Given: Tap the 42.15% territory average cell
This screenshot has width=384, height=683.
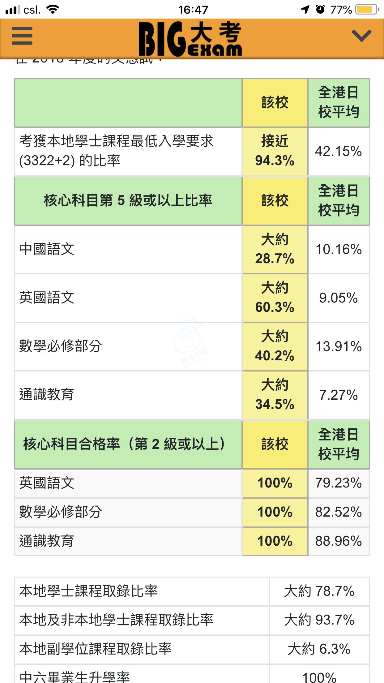Looking at the screenshot, I should click(339, 151).
